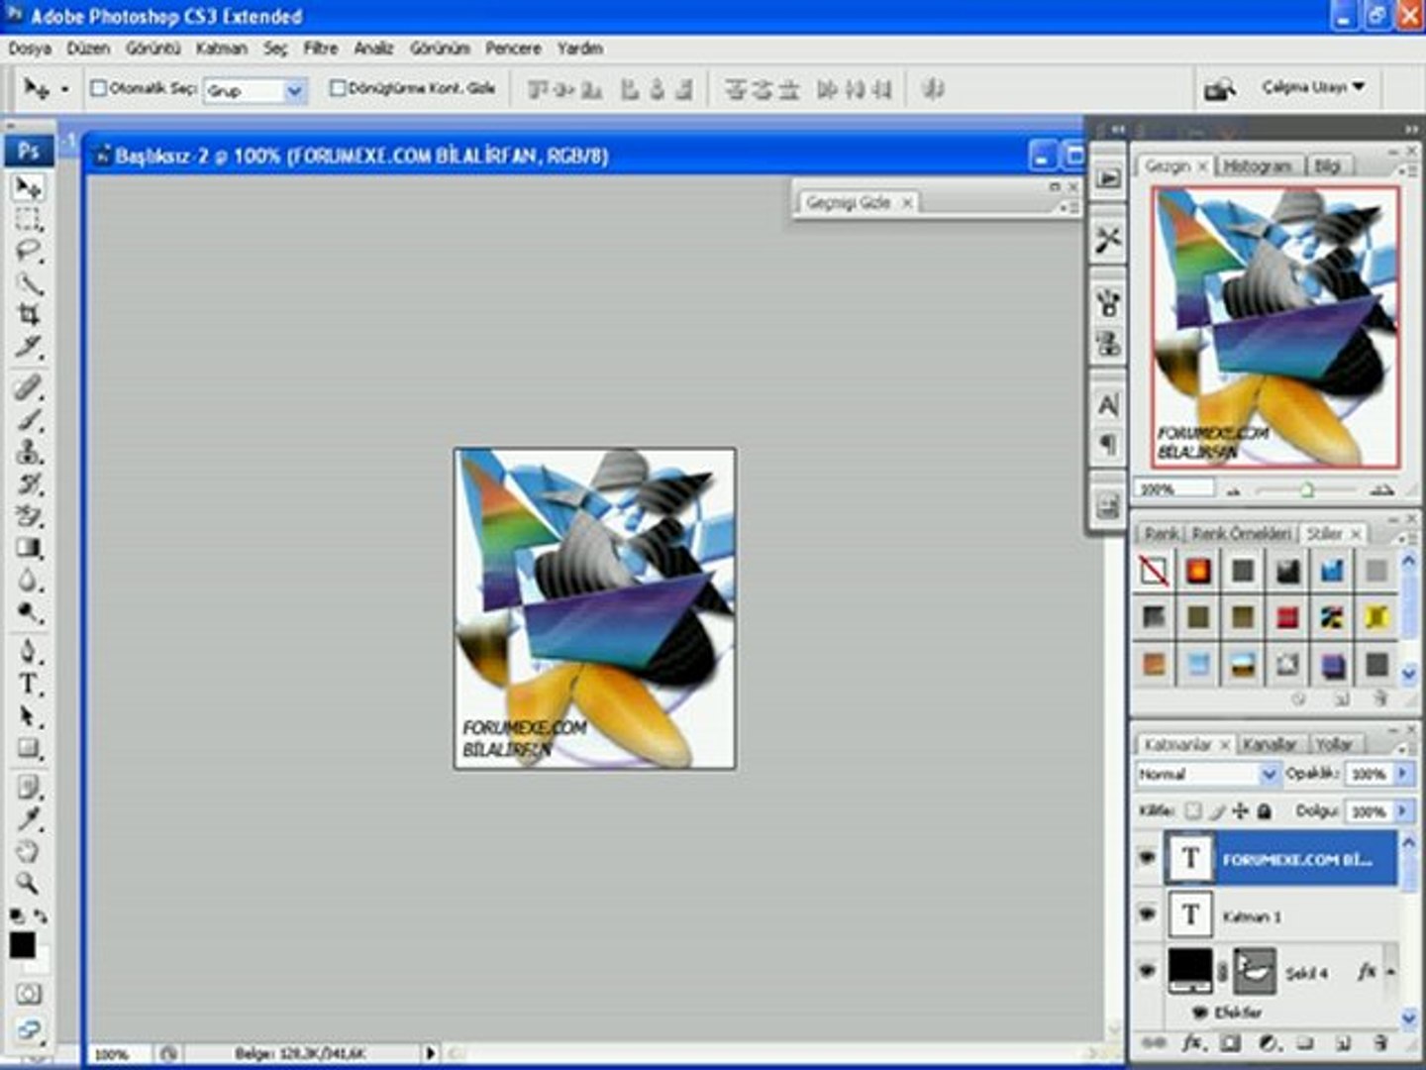Screen dimensions: 1426x1070
Task: Select the Rectangular Marquee tool
Action: (x=29, y=220)
